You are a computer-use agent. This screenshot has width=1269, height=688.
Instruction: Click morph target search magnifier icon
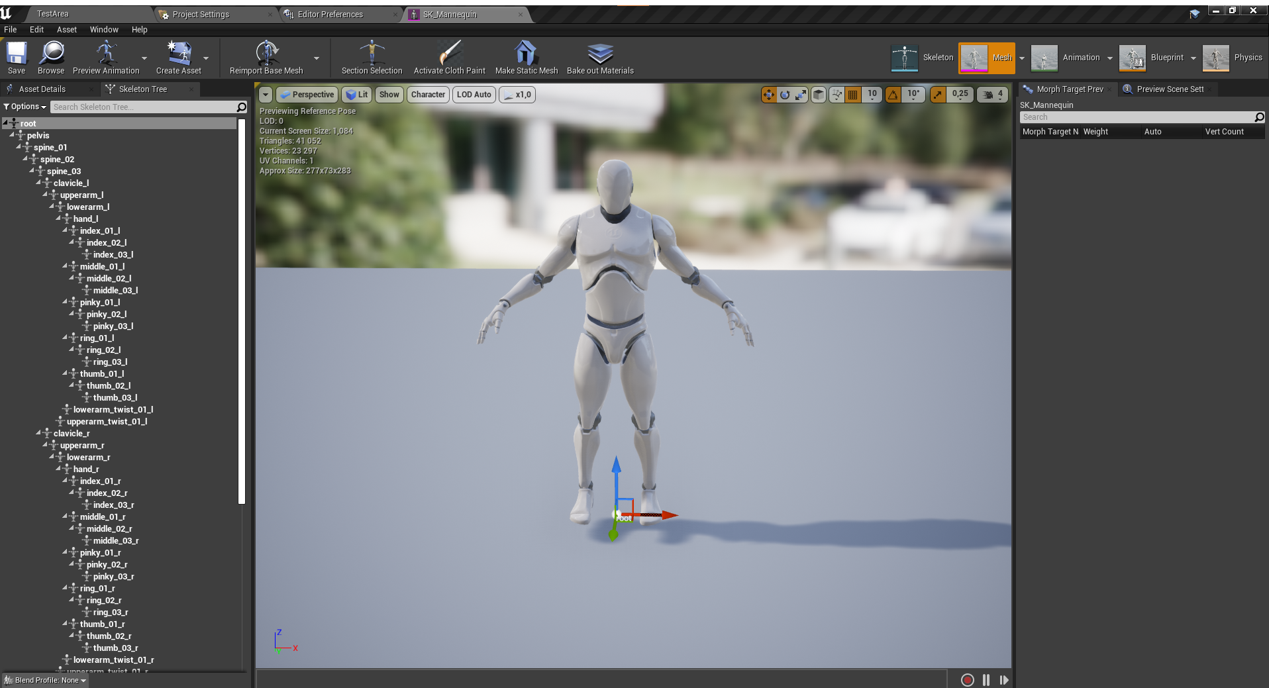click(1259, 117)
